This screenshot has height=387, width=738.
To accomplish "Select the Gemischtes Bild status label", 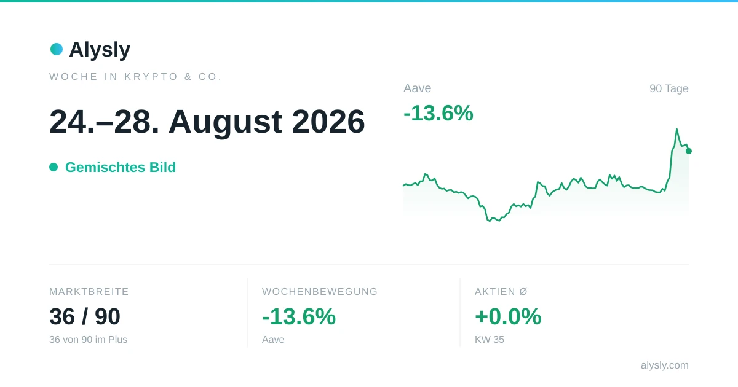I will (x=121, y=167).
